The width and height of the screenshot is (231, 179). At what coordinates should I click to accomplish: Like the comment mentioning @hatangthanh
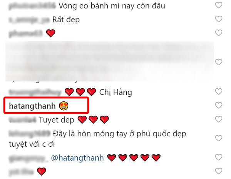tap(219, 157)
